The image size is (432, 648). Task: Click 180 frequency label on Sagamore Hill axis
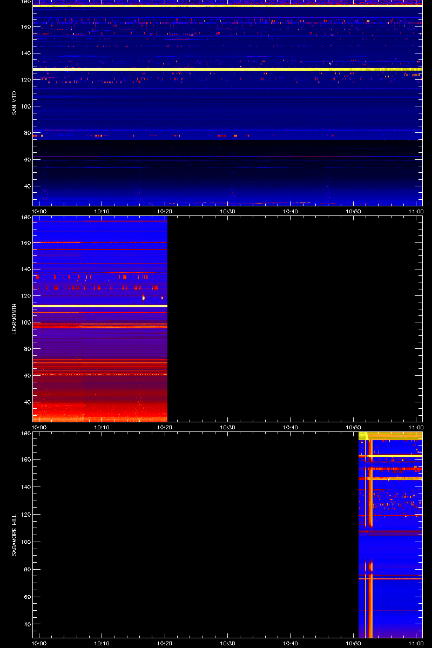coord(25,434)
